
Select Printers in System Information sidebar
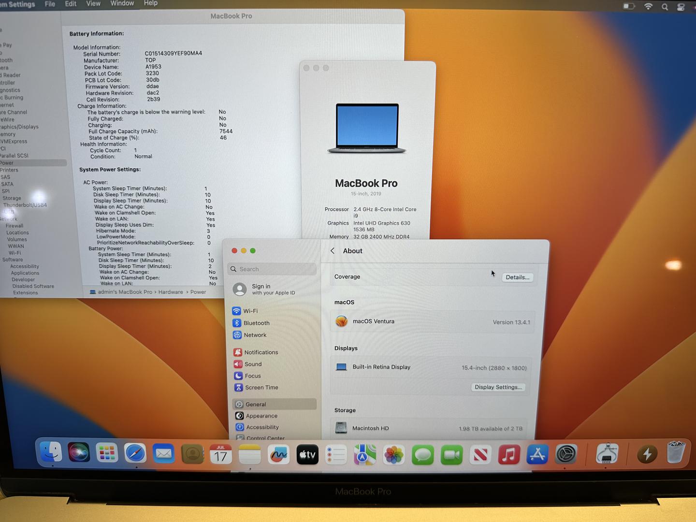pos(9,170)
